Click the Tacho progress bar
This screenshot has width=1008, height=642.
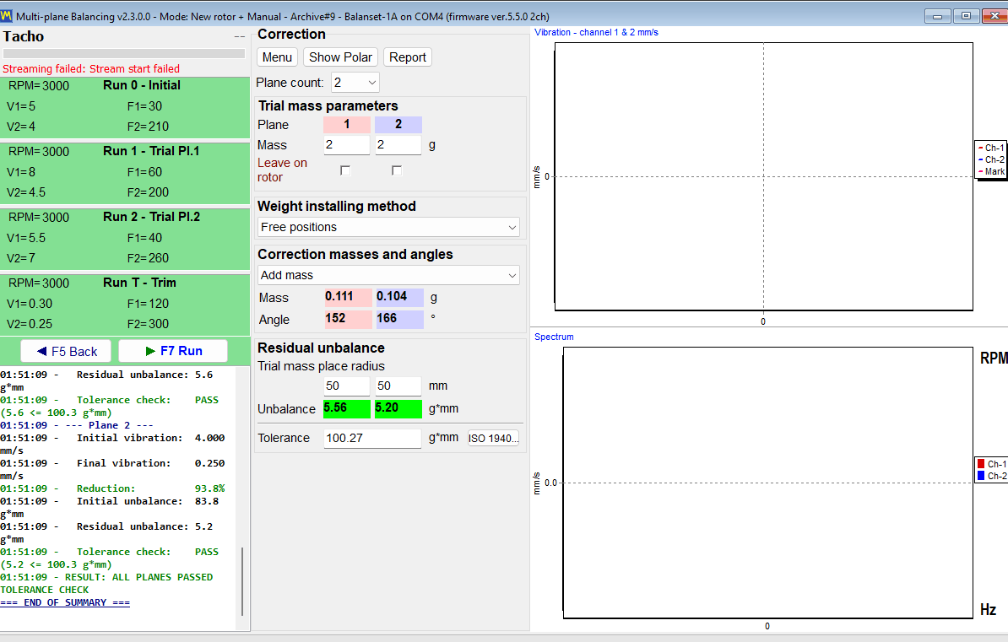(124, 54)
